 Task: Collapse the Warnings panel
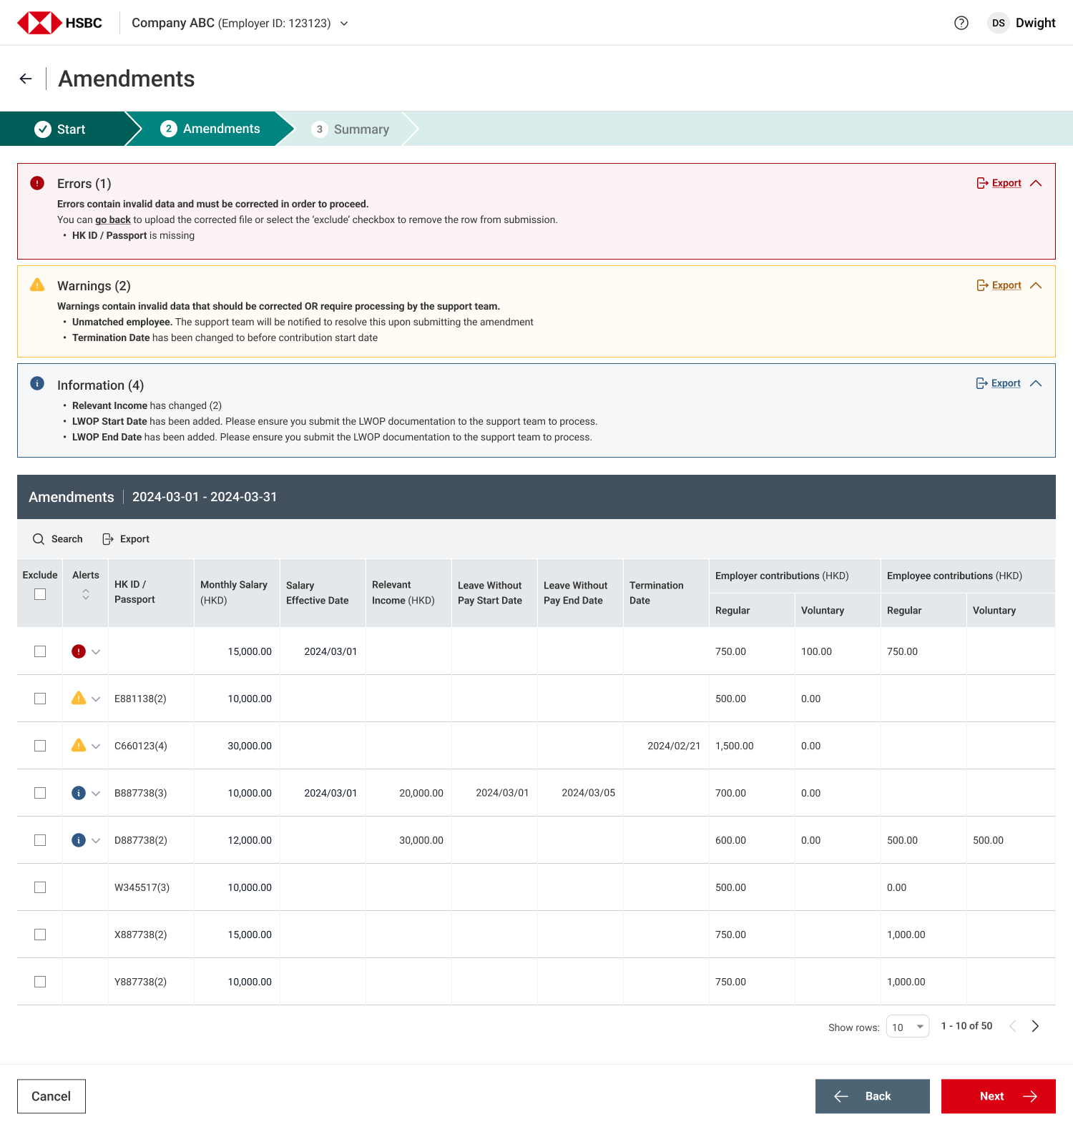pos(1036,285)
